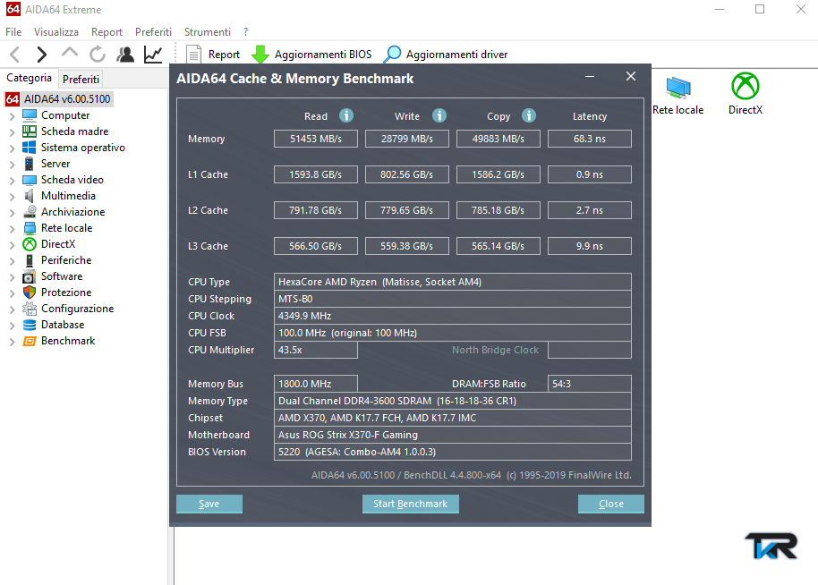Select the Scheda video monitor icon

coord(30,180)
